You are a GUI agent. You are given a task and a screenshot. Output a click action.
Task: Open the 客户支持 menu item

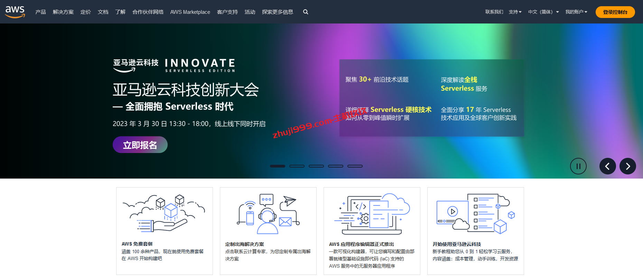tap(227, 12)
